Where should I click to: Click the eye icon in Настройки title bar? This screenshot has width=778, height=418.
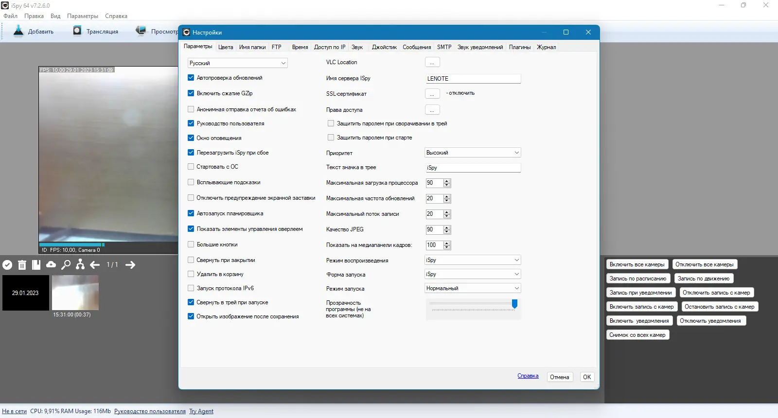(186, 33)
